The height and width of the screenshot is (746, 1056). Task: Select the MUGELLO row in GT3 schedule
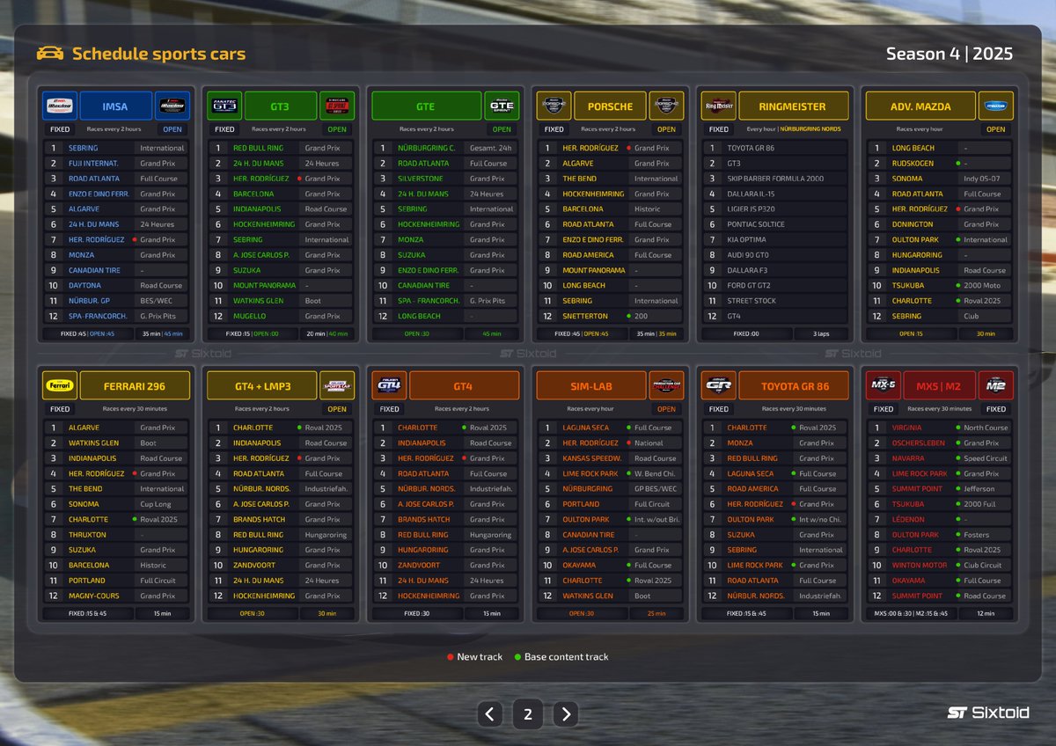tap(281, 316)
